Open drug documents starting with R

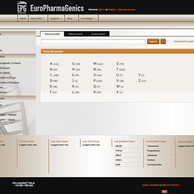pos(97,92)
